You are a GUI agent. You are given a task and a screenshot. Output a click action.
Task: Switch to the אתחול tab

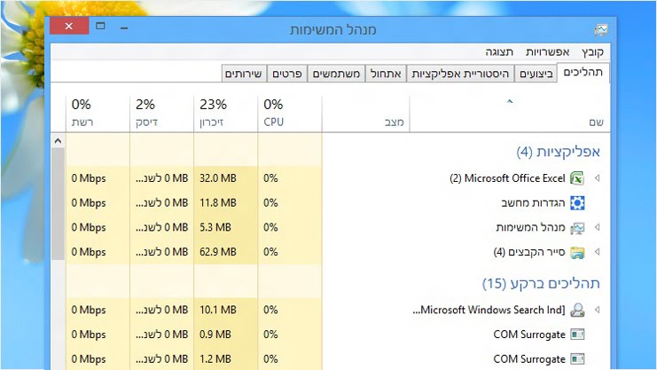pyautogui.click(x=386, y=74)
